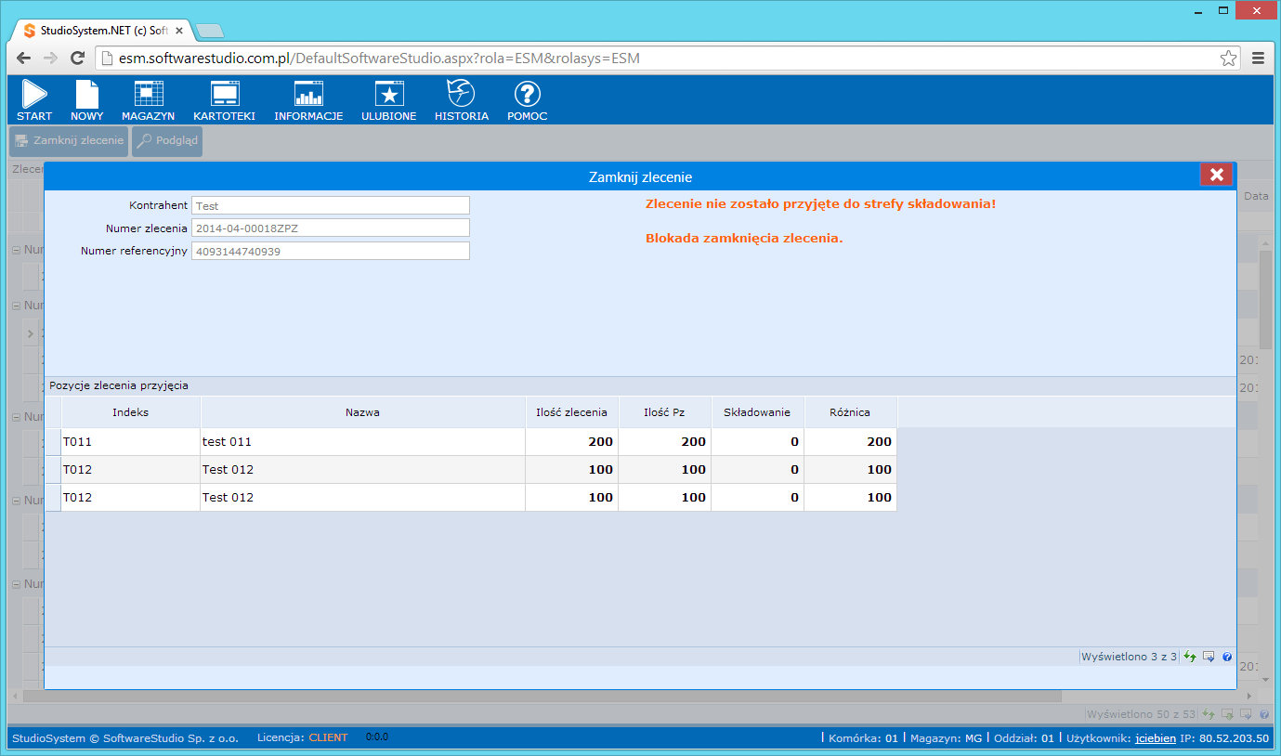Select the T011 row in the table

tap(130, 442)
